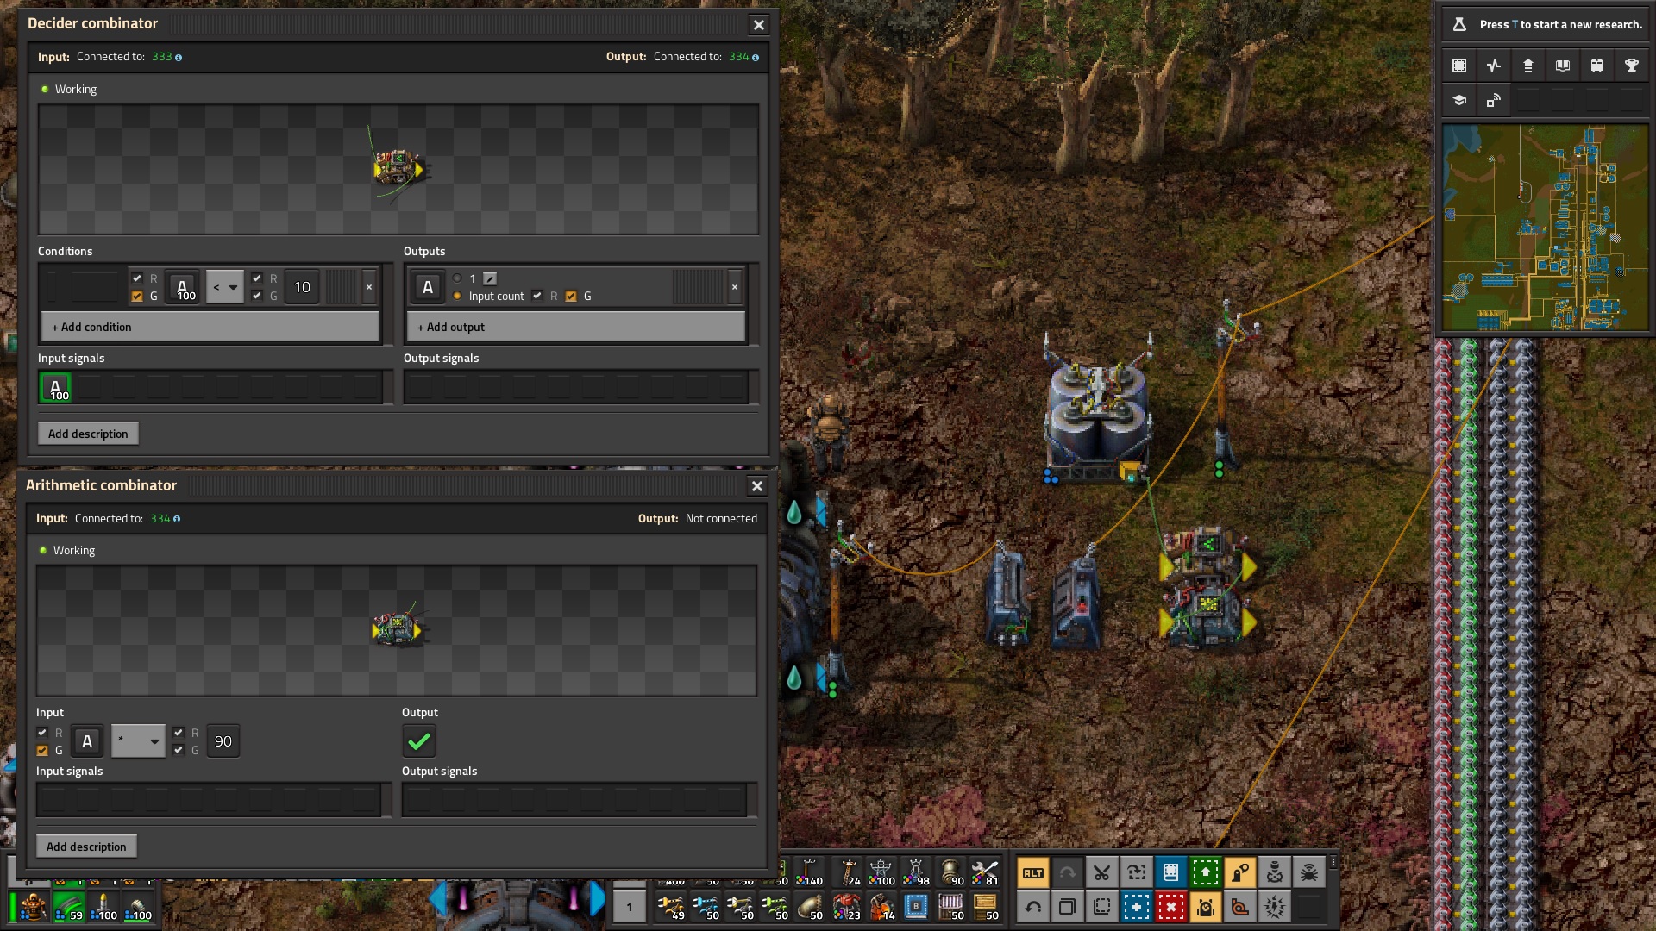
Task: Click the Add condition button
Action: pos(210,328)
